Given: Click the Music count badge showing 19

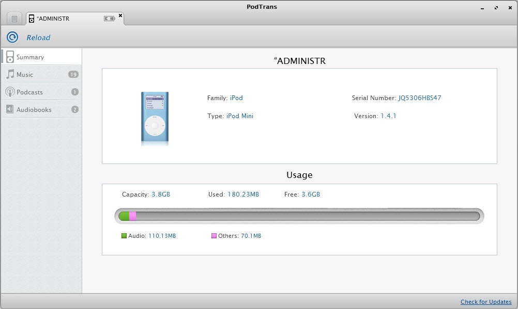Looking at the screenshot, I should [x=73, y=74].
